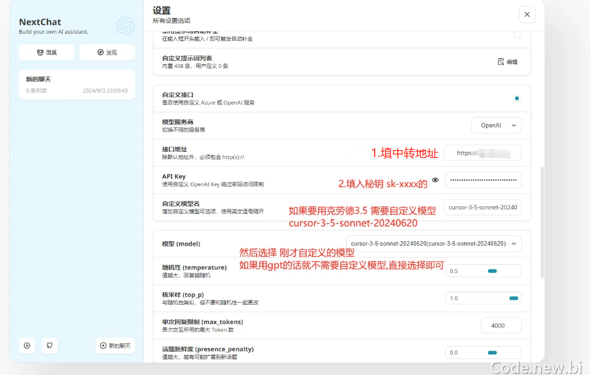Click the pencil icon beside 编辑

(x=500, y=62)
